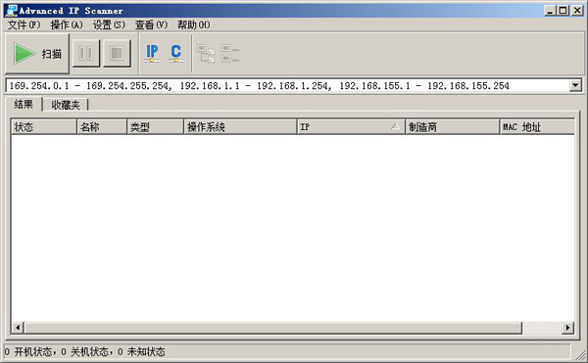Switch to the 结果 tab

click(24, 104)
